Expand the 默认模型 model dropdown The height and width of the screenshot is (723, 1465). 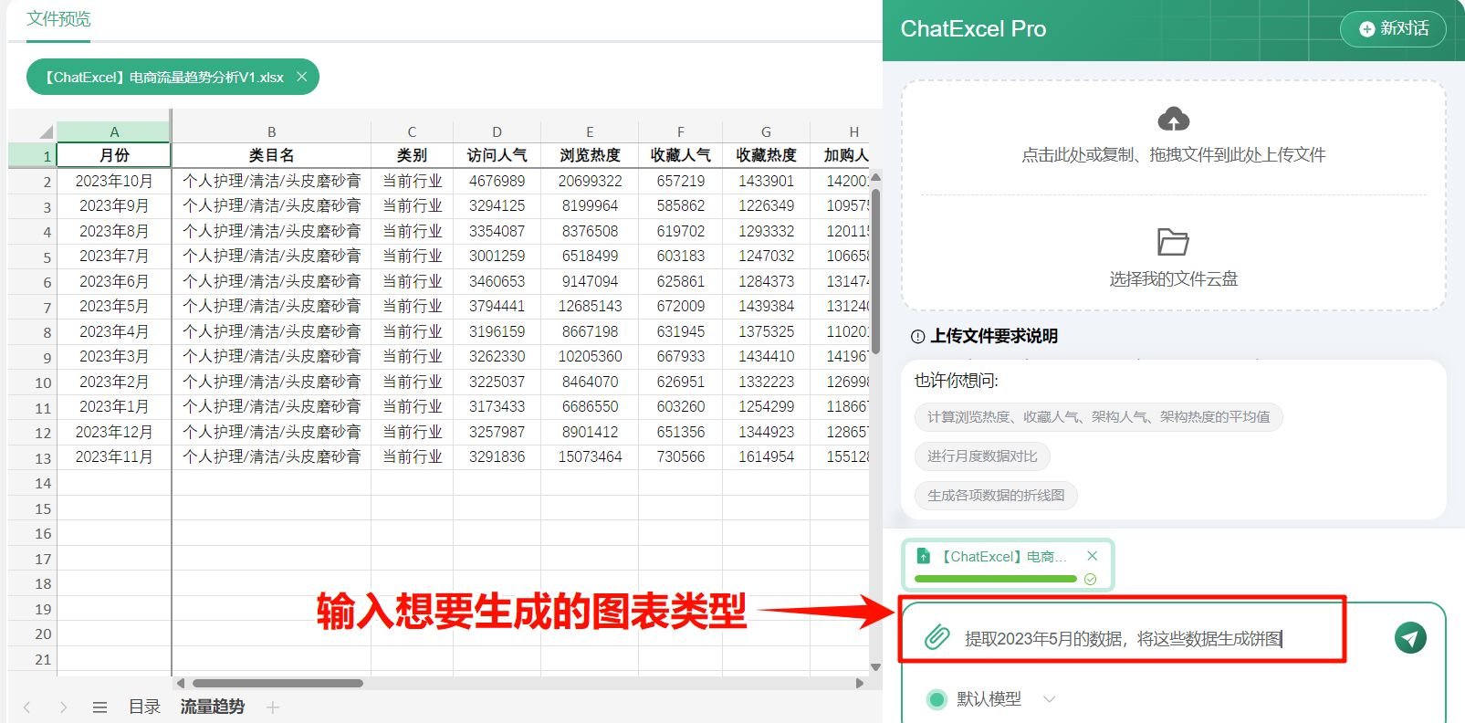tap(1050, 699)
